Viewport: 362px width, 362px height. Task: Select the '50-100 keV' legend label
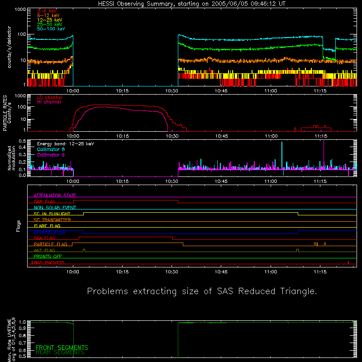click(51, 29)
